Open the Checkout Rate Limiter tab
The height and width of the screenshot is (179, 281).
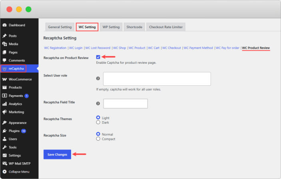pos(166,27)
